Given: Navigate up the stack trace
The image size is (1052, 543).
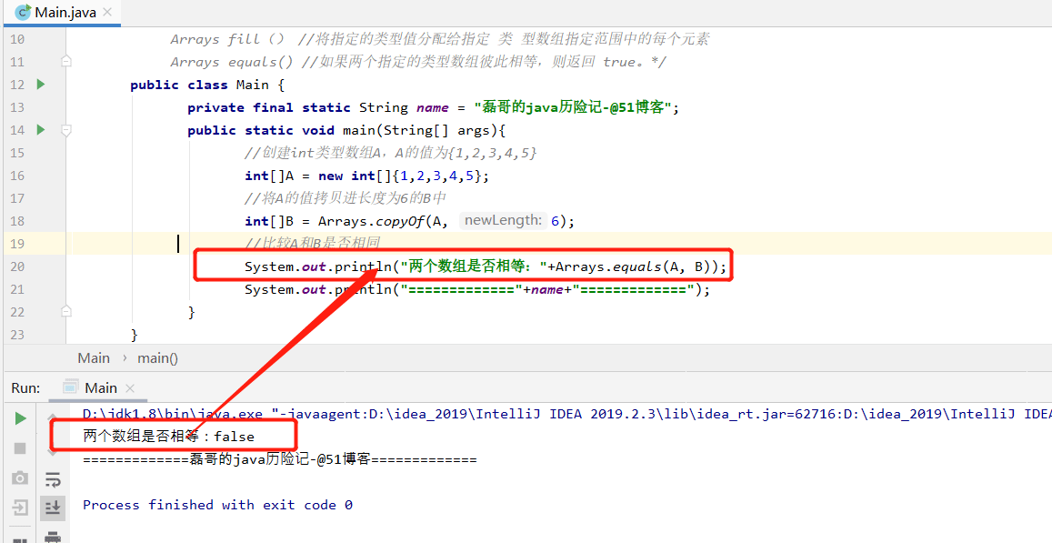Looking at the screenshot, I should pyautogui.click(x=53, y=418).
